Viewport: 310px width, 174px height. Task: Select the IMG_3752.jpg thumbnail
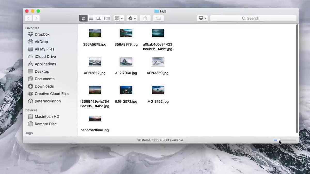(158, 90)
